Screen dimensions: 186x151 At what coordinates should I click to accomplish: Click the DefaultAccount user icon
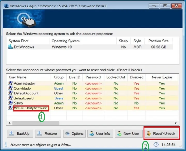click(11, 93)
